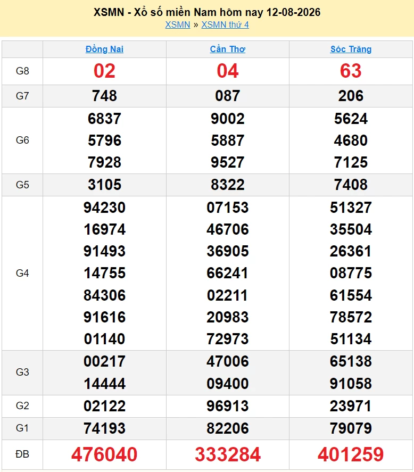The image size is (414, 472).
Task: Open the Sóc Trăng province link
Action: [x=351, y=49]
